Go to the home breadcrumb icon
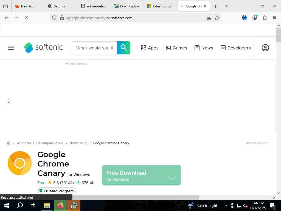 pos(9,143)
